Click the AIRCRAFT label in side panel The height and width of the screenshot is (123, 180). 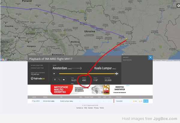(x=126, y=57)
